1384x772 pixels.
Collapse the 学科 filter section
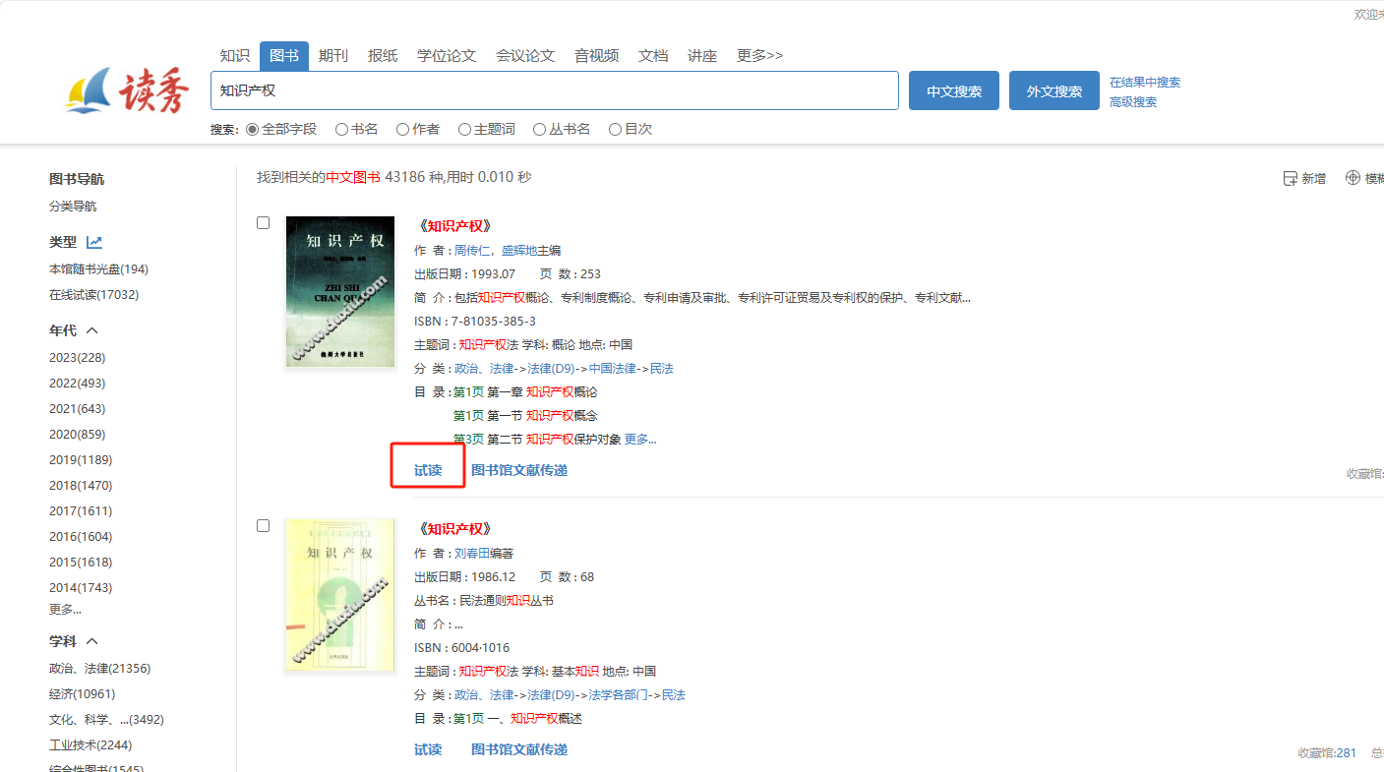(x=92, y=641)
